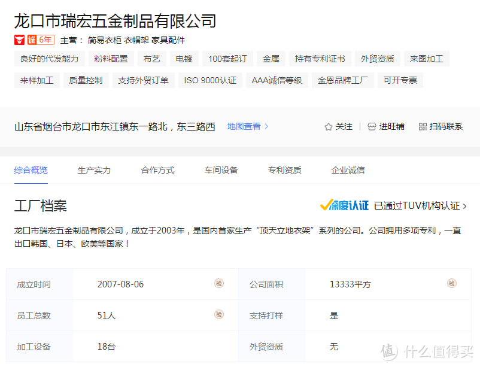The image size is (480, 367).
Task: Click verification seal beside 51人
Action: (219, 314)
